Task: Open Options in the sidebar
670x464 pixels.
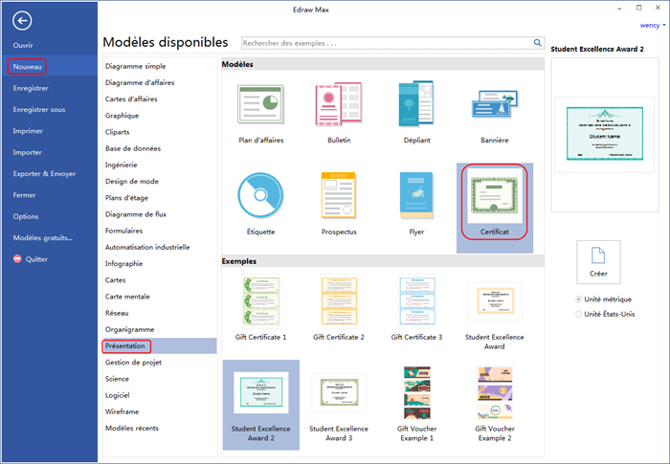Action: [26, 216]
